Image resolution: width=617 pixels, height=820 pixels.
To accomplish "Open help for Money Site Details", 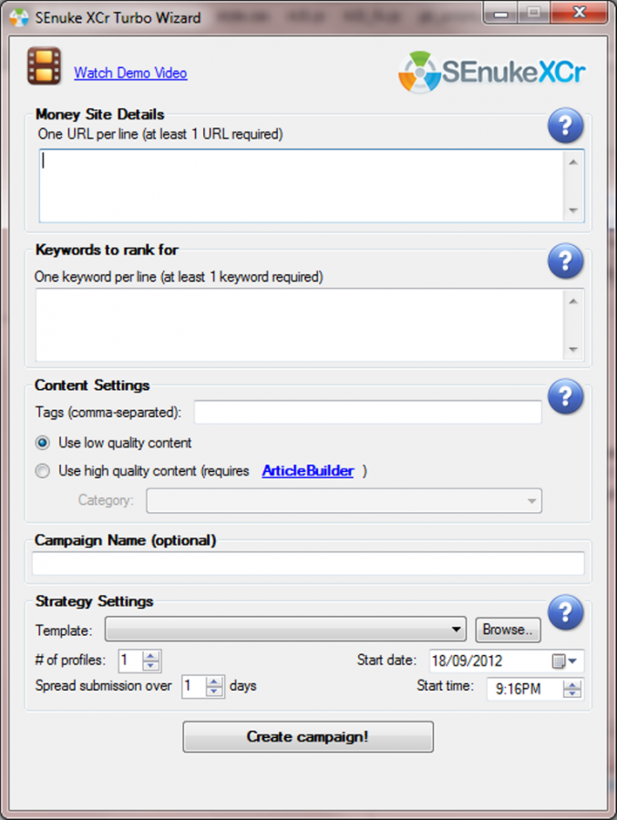I will tap(565, 126).
